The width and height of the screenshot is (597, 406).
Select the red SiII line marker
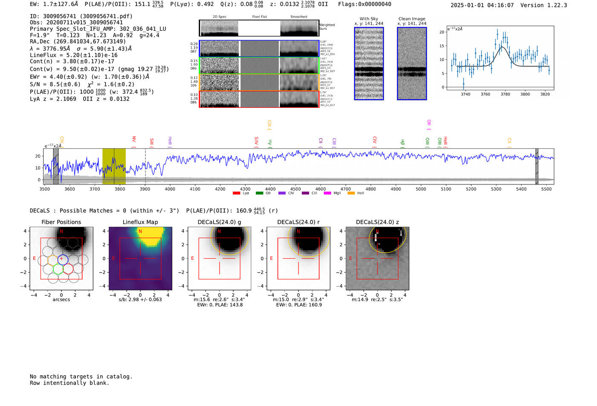click(152, 143)
